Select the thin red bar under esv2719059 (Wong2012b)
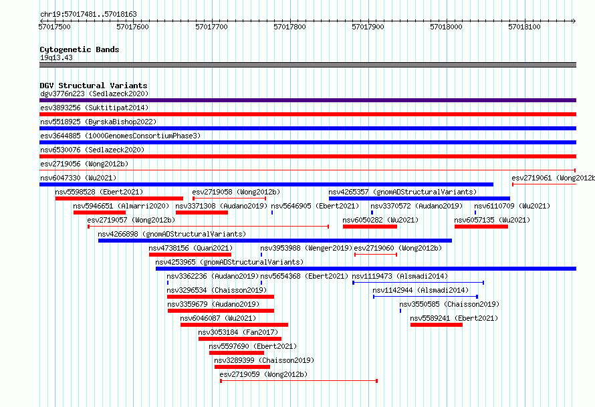Image resolution: width=595 pixels, height=407 pixels. coord(299,381)
